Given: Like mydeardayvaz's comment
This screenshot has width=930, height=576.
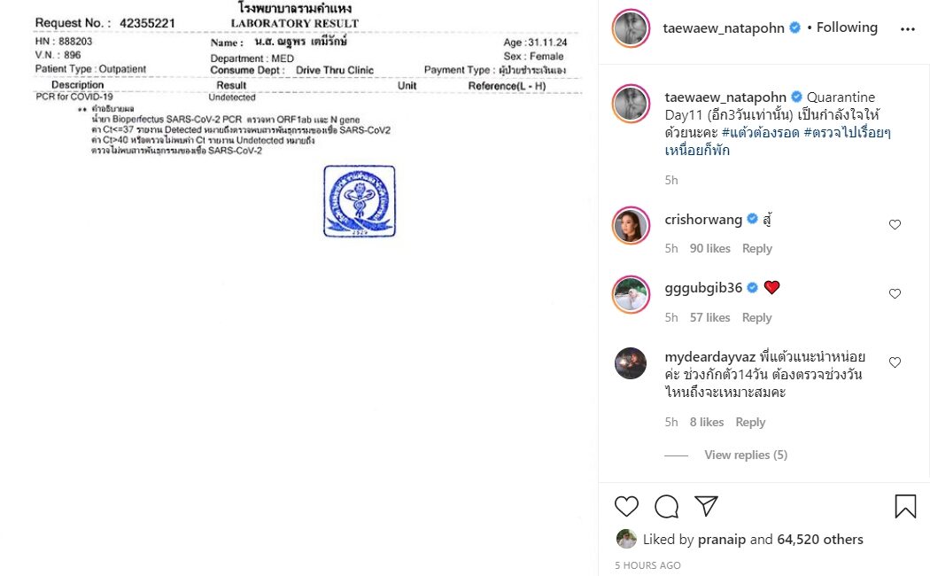Looking at the screenshot, I should pos(895,362).
